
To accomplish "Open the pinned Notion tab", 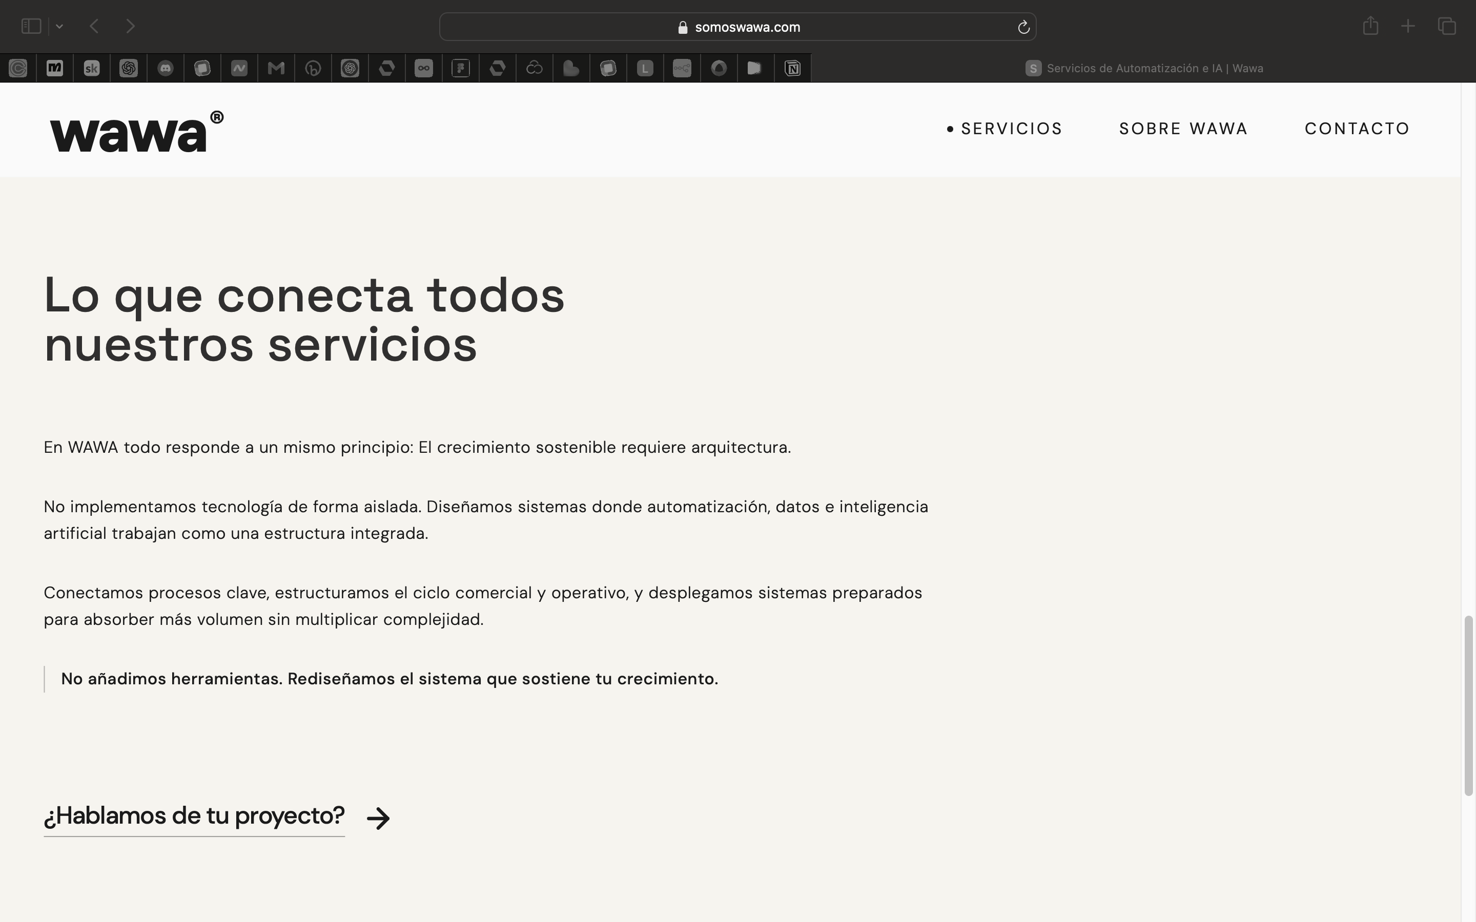I will (792, 68).
